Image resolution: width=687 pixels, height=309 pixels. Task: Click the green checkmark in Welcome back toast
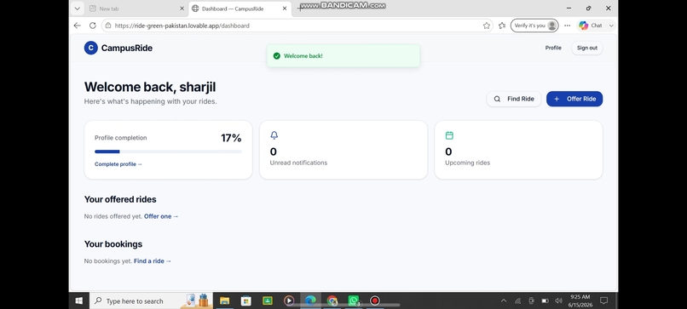[276, 56]
